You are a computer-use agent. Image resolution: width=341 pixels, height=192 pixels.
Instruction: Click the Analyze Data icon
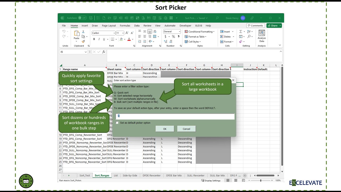262,36
